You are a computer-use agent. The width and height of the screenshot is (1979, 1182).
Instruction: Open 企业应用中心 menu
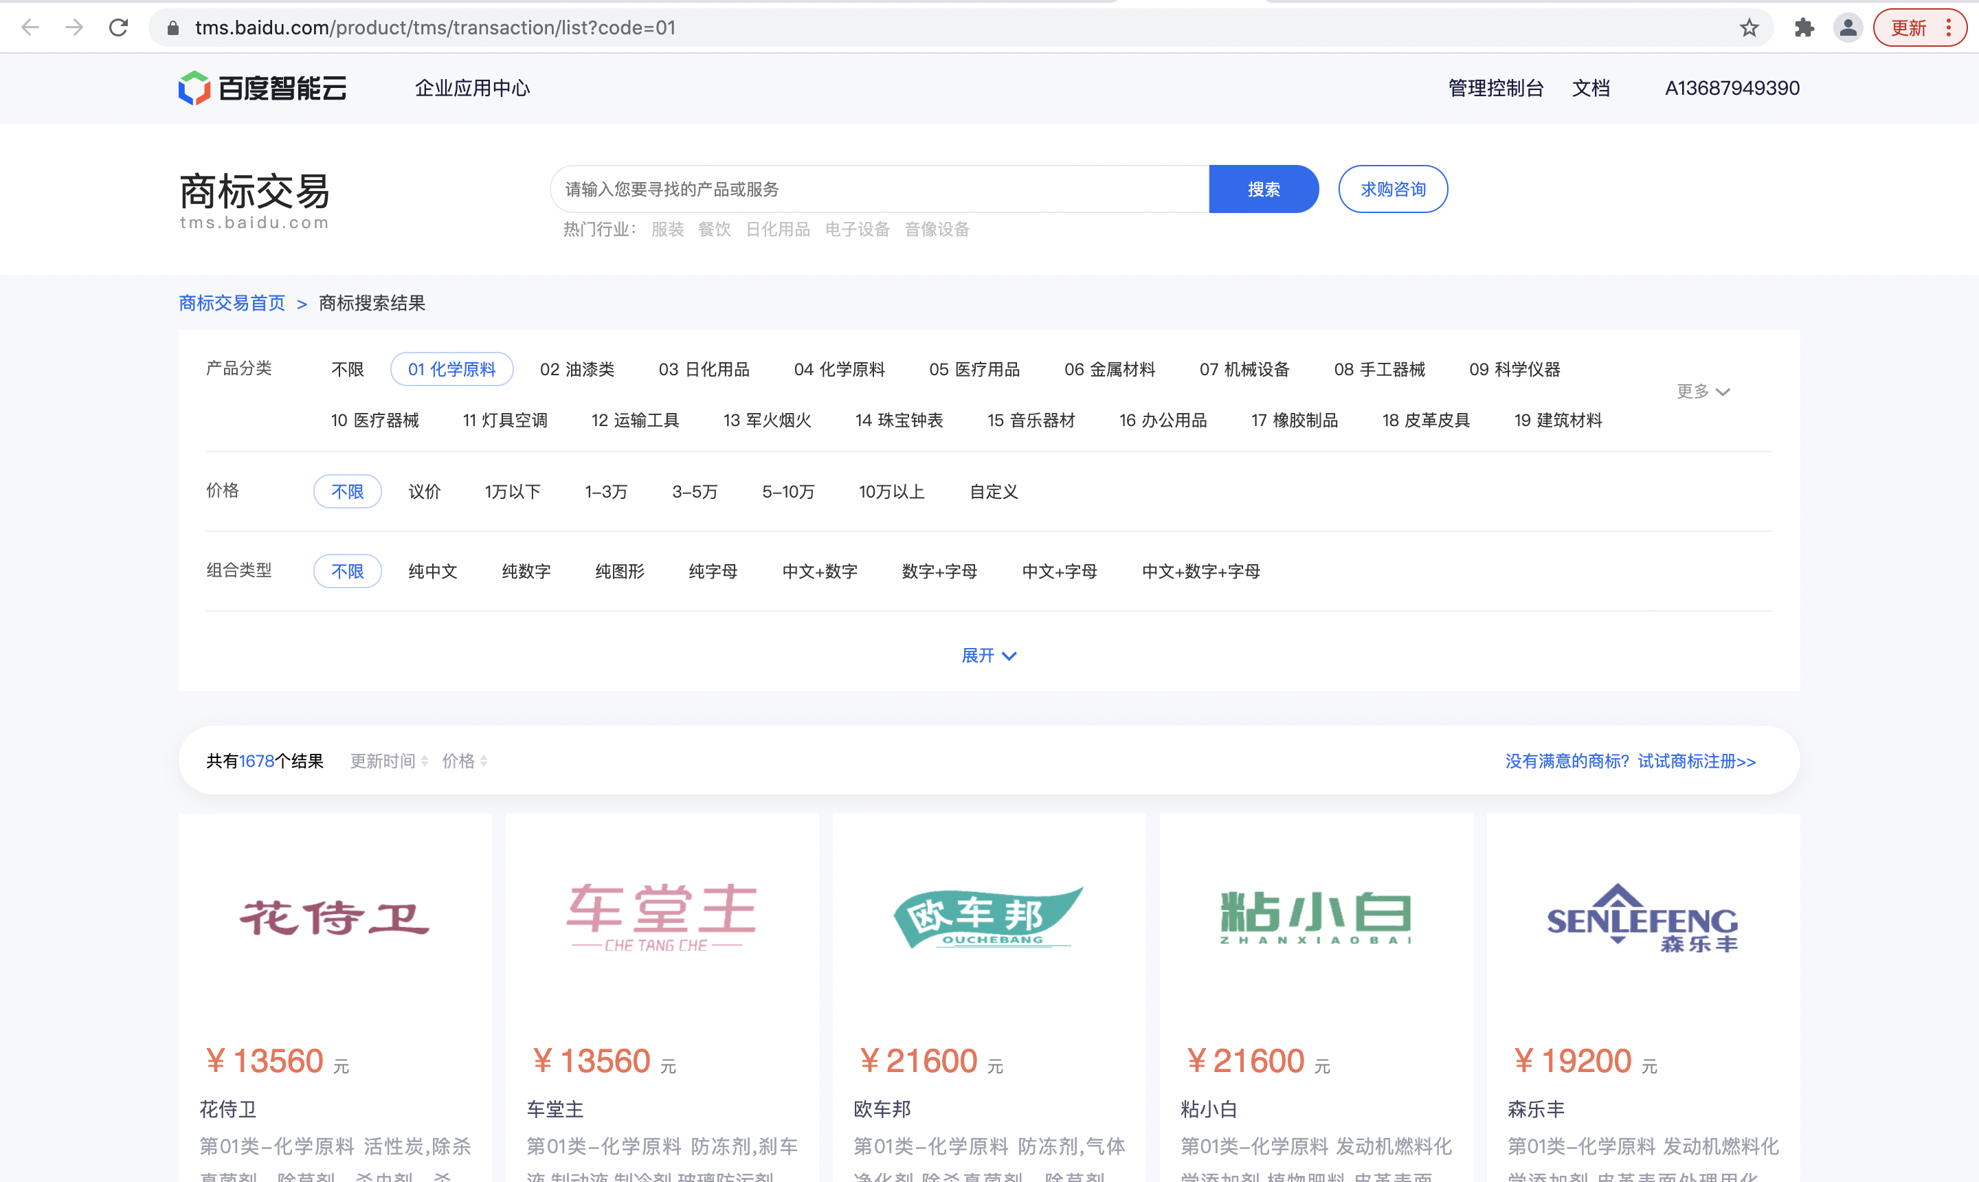pos(472,87)
